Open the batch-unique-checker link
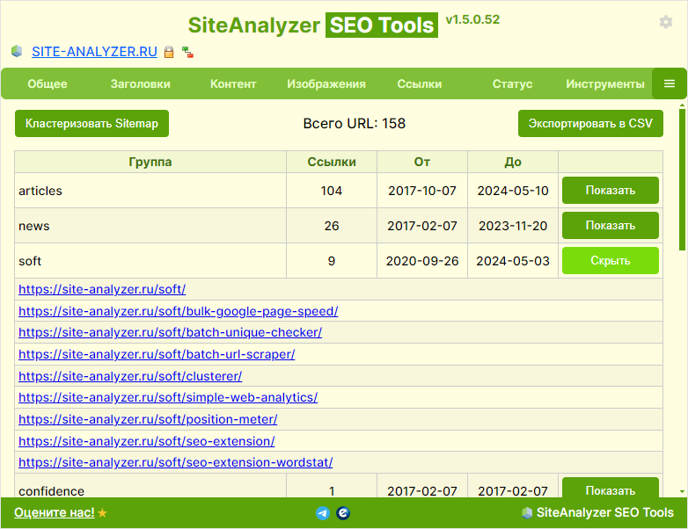Viewport: 688px width, 529px height. (171, 332)
